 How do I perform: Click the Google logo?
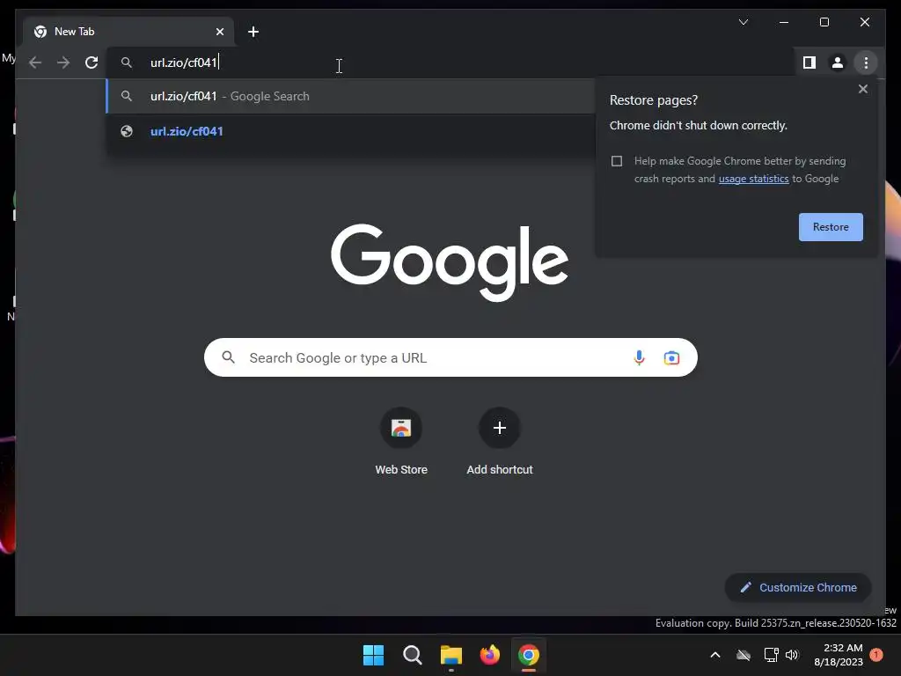pyautogui.click(x=450, y=262)
